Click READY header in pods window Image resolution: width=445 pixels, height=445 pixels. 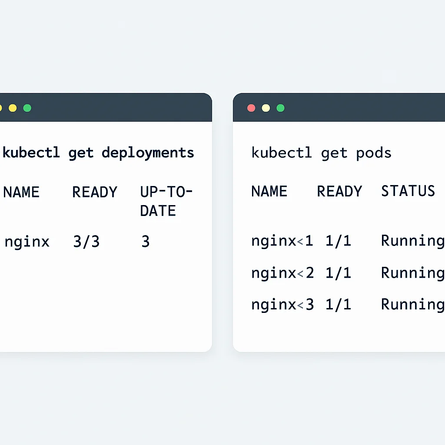pyautogui.click(x=339, y=191)
